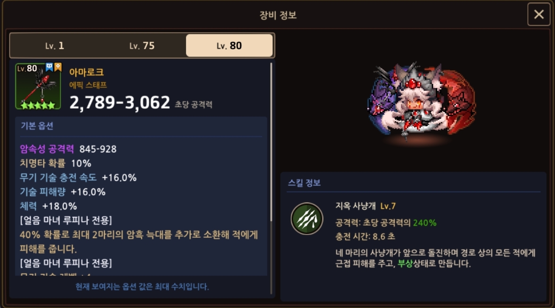Switch to the Lv. 1 tab
Image resolution: width=555 pixels, height=308 pixels.
pyautogui.click(x=54, y=46)
